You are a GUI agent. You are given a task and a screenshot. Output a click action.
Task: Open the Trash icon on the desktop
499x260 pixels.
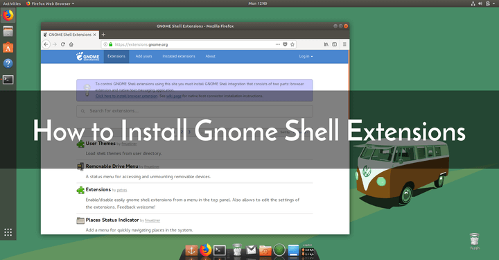[x=474, y=241]
